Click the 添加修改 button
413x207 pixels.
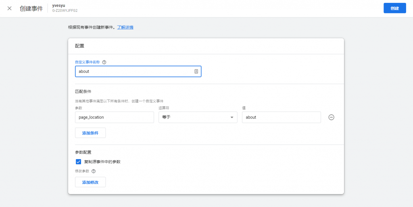(90, 182)
